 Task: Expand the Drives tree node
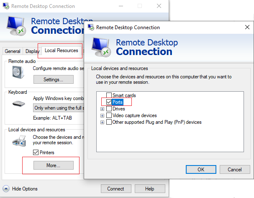pyautogui.click(x=102, y=109)
